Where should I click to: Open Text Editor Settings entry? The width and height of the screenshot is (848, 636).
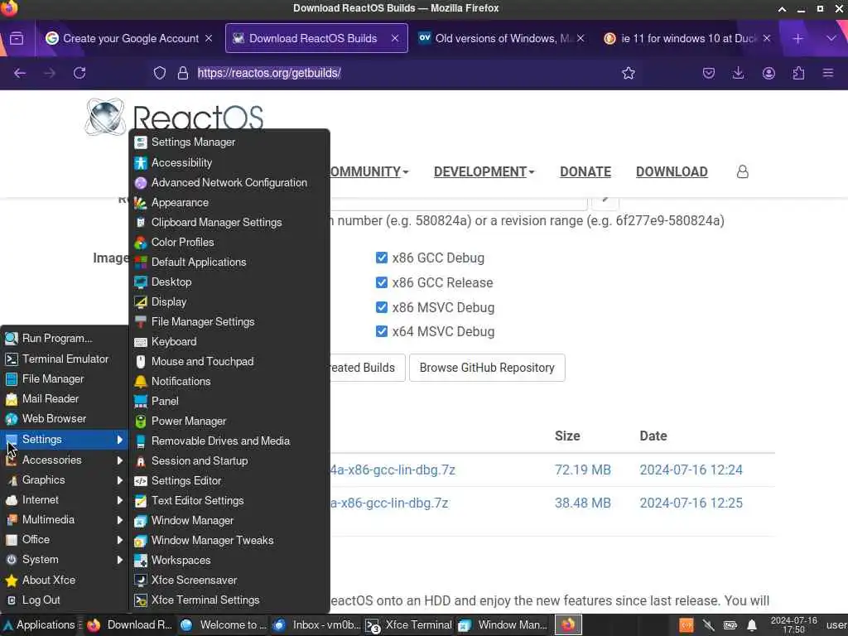pyautogui.click(x=229, y=501)
